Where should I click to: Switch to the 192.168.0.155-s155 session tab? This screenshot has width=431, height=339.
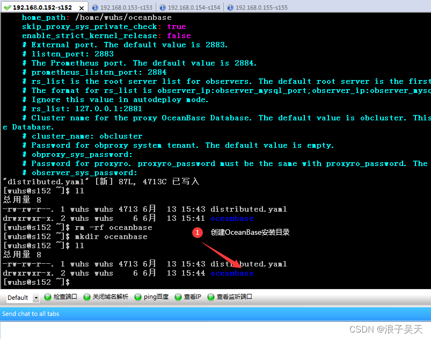pos(257,8)
